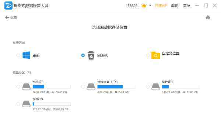Click the C: drive disk icon
Image resolution: width=221 pixels, height=137 pixels.
[27, 87]
